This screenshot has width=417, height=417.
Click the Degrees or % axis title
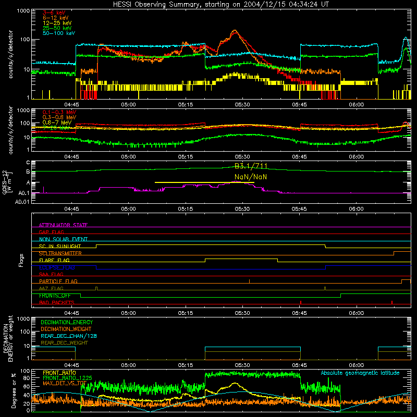14,390
